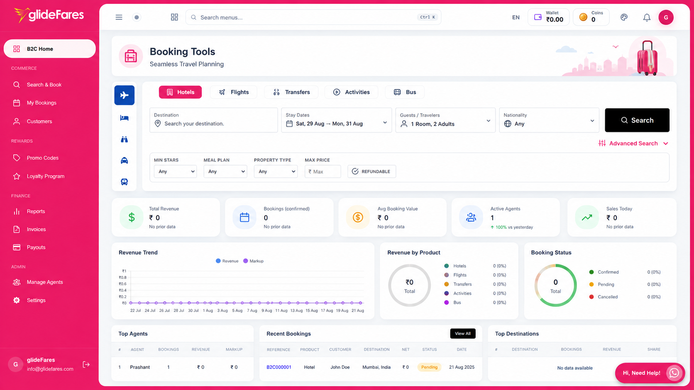Click the Total Revenue dollar icon
This screenshot has height=390, width=694.
(132, 217)
